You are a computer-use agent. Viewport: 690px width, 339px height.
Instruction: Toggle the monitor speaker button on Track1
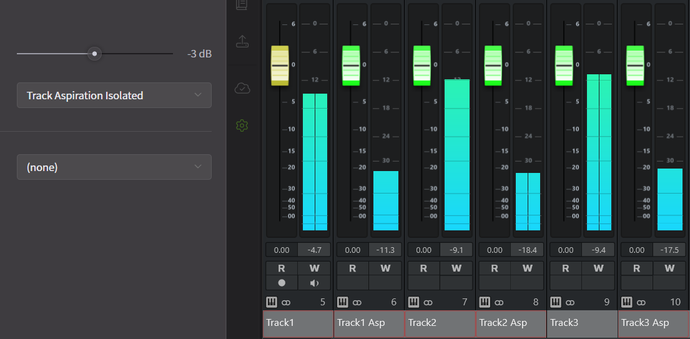[x=314, y=283]
